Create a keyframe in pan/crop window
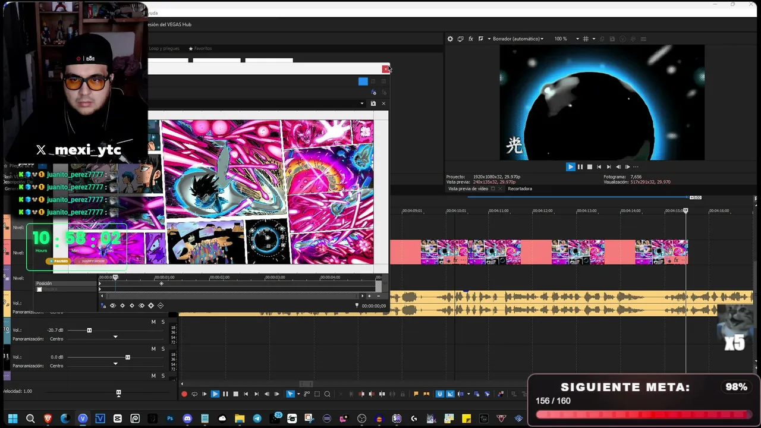761x428 pixels. (x=151, y=306)
